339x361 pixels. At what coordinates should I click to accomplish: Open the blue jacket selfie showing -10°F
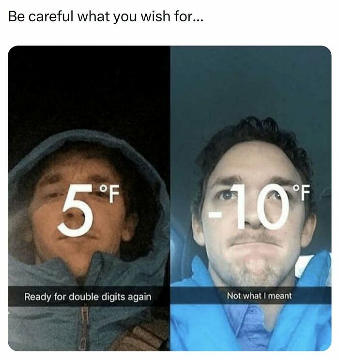pyautogui.click(x=251, y=198)
